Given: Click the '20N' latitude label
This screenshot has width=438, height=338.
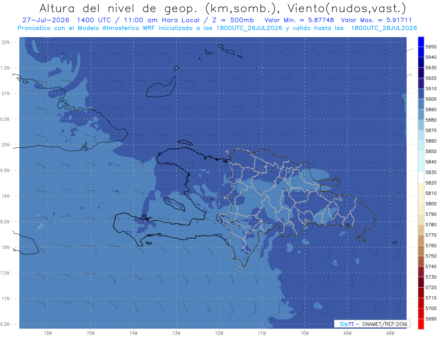Looking at the screenshot, I should pos(5,145).
